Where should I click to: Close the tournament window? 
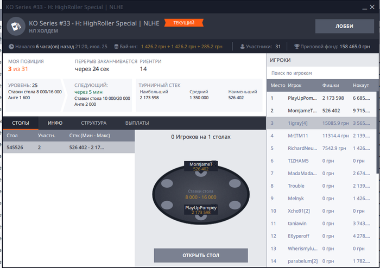pos(372,7)
